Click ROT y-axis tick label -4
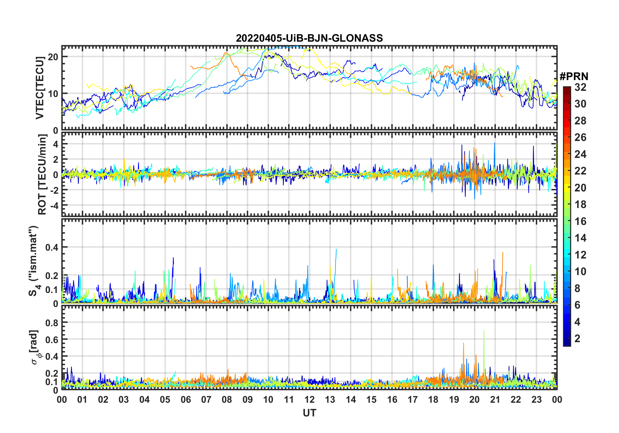 tap(54, 205)
